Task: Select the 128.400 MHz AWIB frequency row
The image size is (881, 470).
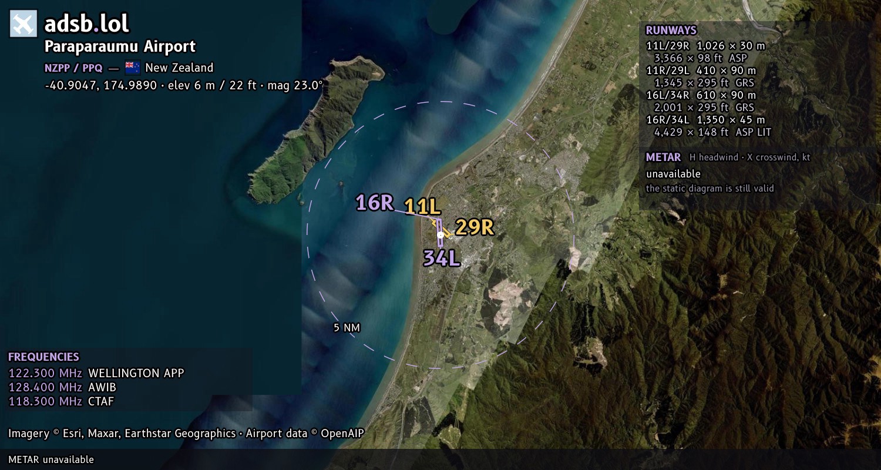Action: 62,387
